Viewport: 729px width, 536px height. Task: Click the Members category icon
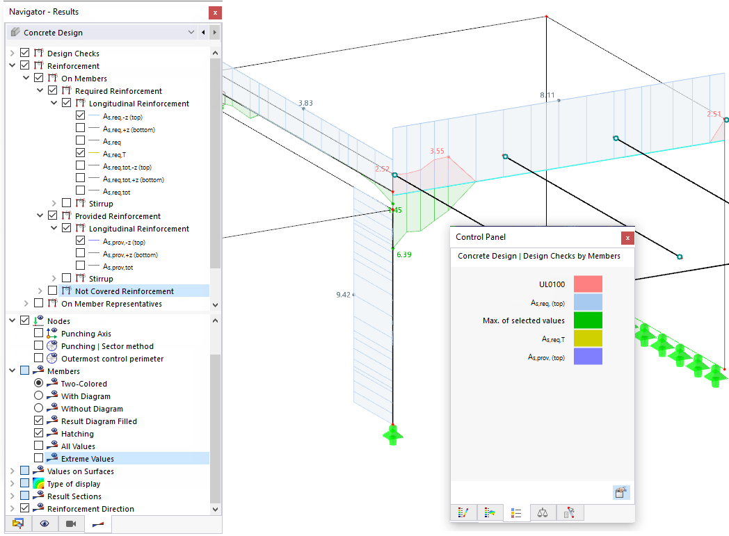pos(38,370)
